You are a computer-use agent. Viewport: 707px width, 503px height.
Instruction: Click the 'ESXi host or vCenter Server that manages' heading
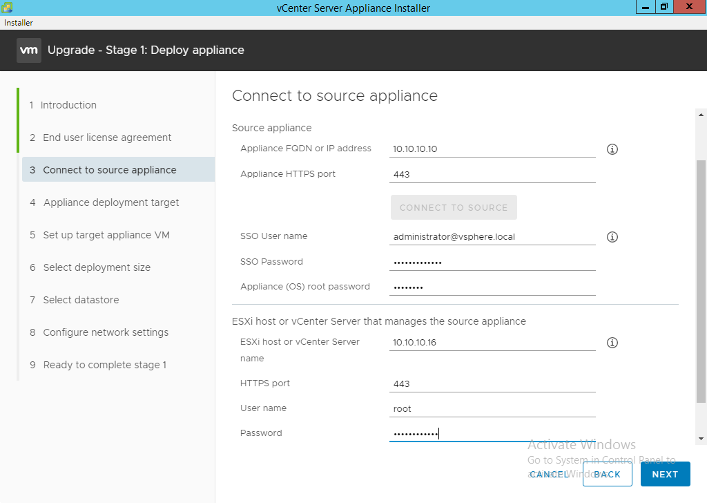coord(379,321)
